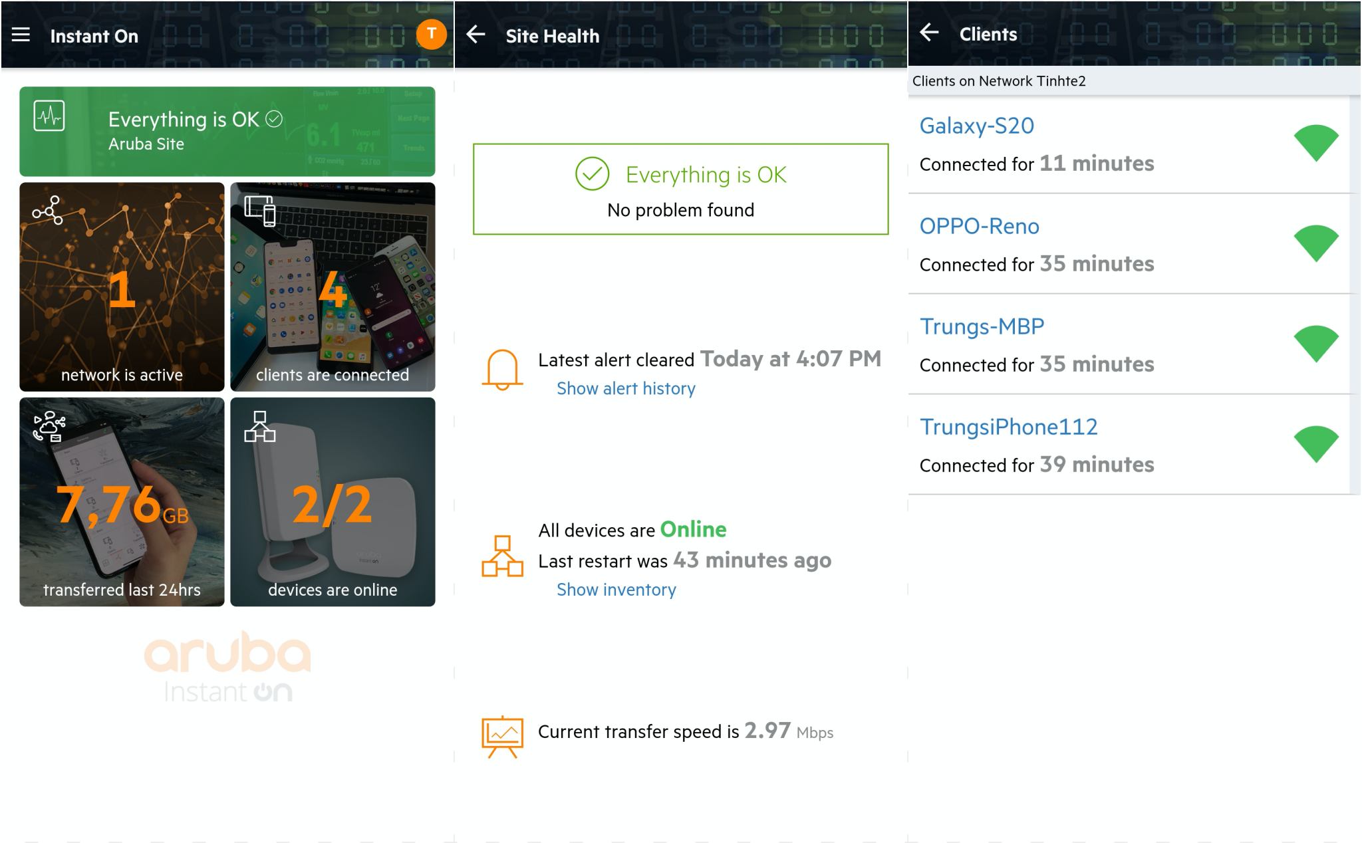Tap OPPO-Reno Wi-Fi signal icon

point(1315,243)
